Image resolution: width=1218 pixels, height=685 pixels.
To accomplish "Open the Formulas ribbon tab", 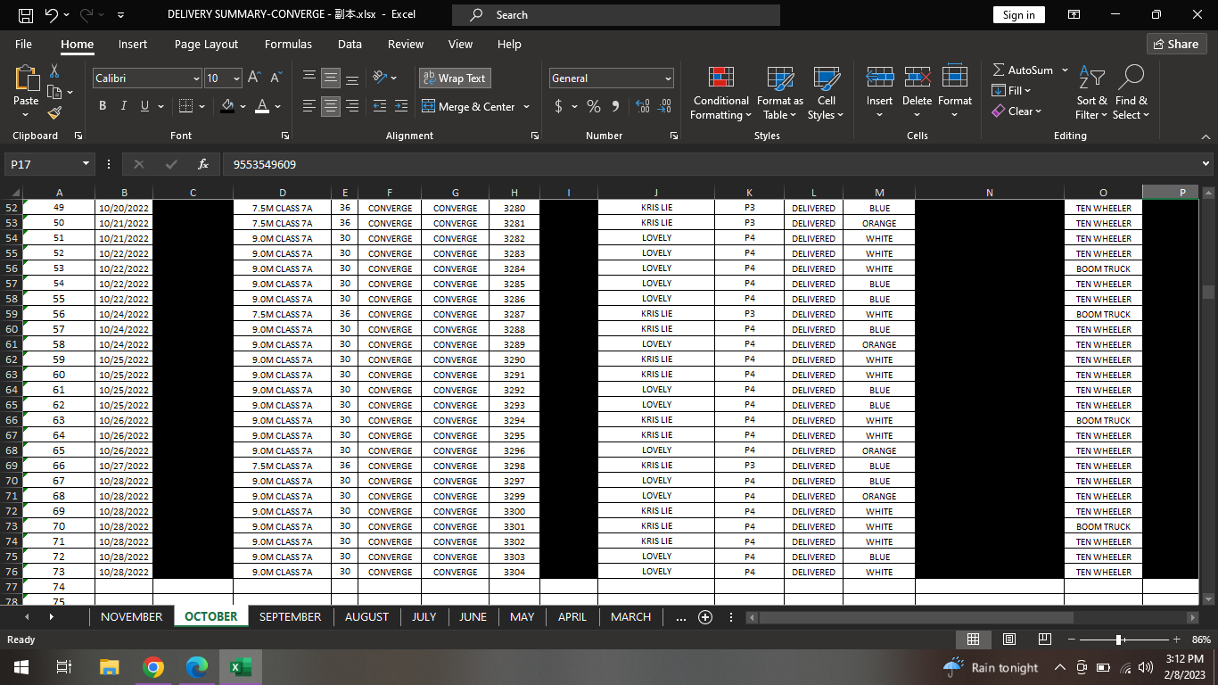I will pyautogui.click(x=288, y=44).
